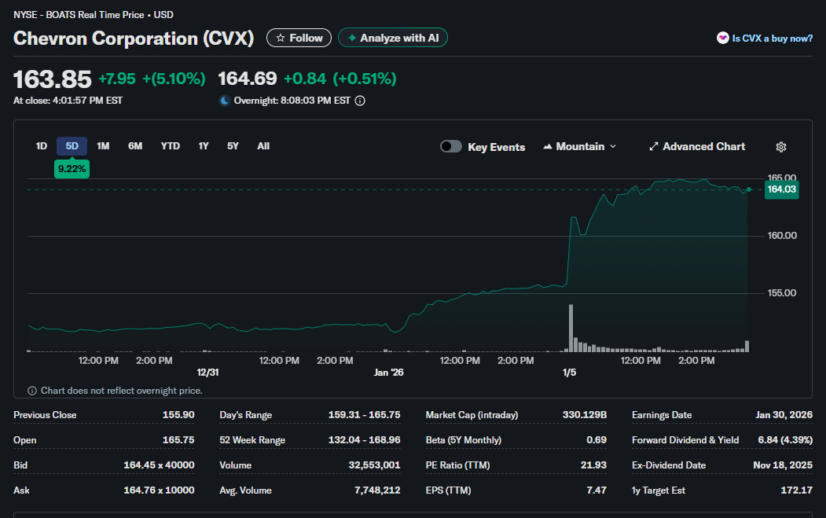Click the info icon next to chart disclaimer
The height and width of the screenshot is (518, 826).
pyautogui.click(x=32, y=391)
